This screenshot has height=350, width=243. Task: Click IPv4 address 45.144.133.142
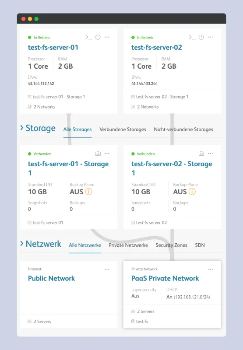[x=41, y=84]
